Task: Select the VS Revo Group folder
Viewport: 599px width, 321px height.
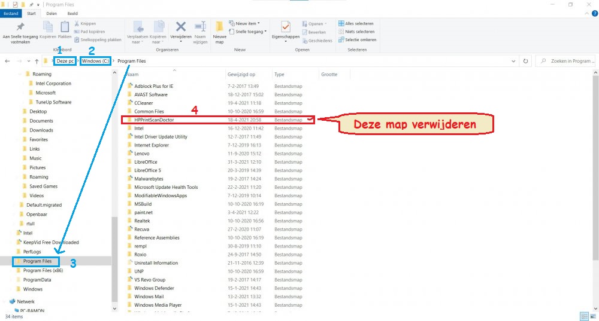Action: coord(149,280)
